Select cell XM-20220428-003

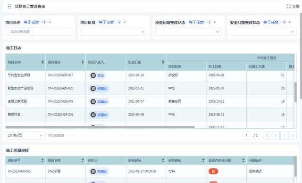60,101
